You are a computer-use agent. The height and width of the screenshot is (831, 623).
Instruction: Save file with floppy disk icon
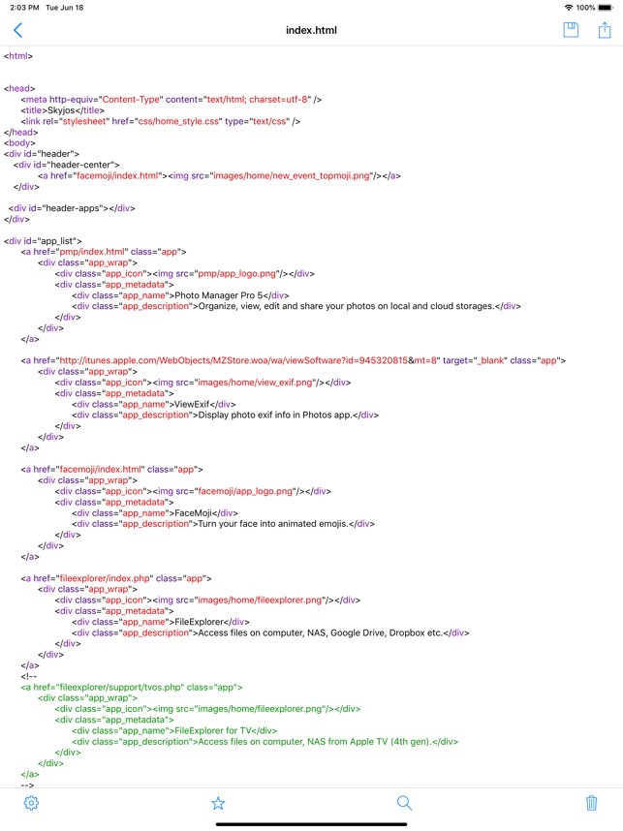[x=571, y=30]
